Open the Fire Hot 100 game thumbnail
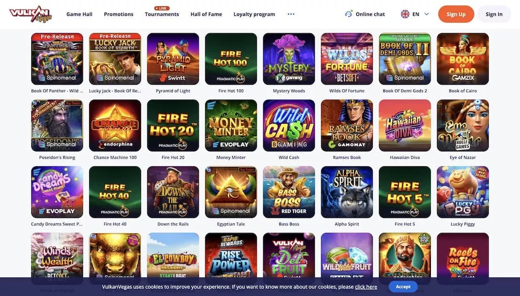Image resolution: width=520 pixels, height=296 pixels. pyautogui.click(x=231, y=59)
